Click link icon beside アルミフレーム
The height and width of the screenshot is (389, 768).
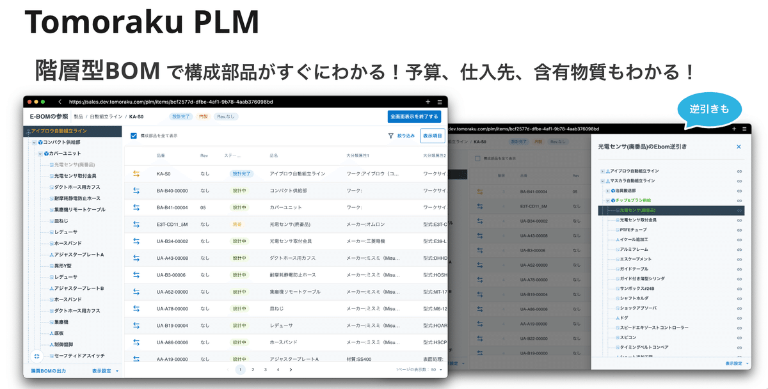coord(739,250)
